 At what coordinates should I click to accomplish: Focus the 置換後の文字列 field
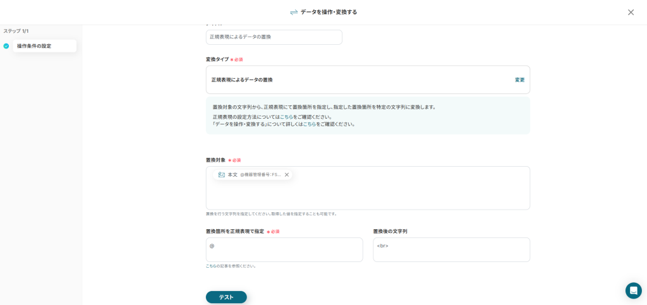point(451,249)
